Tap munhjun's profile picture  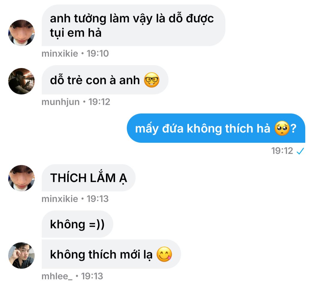tap(21, 81)
